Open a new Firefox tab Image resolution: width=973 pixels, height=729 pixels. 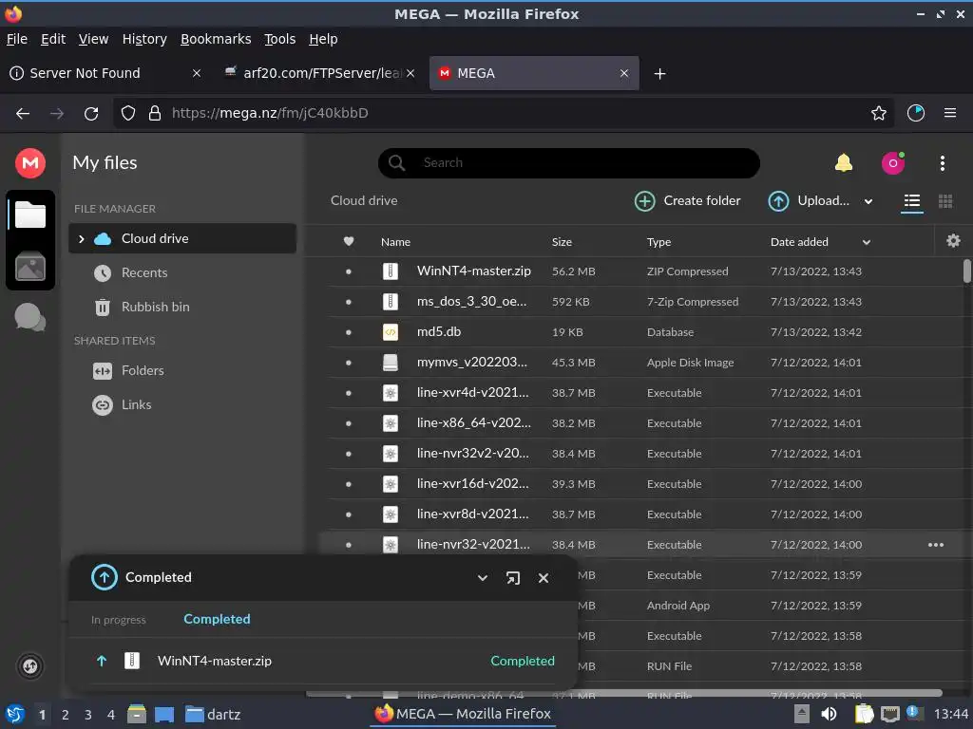(x=659, y=74)
